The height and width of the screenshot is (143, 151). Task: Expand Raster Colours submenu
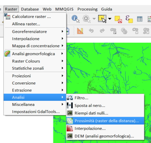click(x=35, y=61)
